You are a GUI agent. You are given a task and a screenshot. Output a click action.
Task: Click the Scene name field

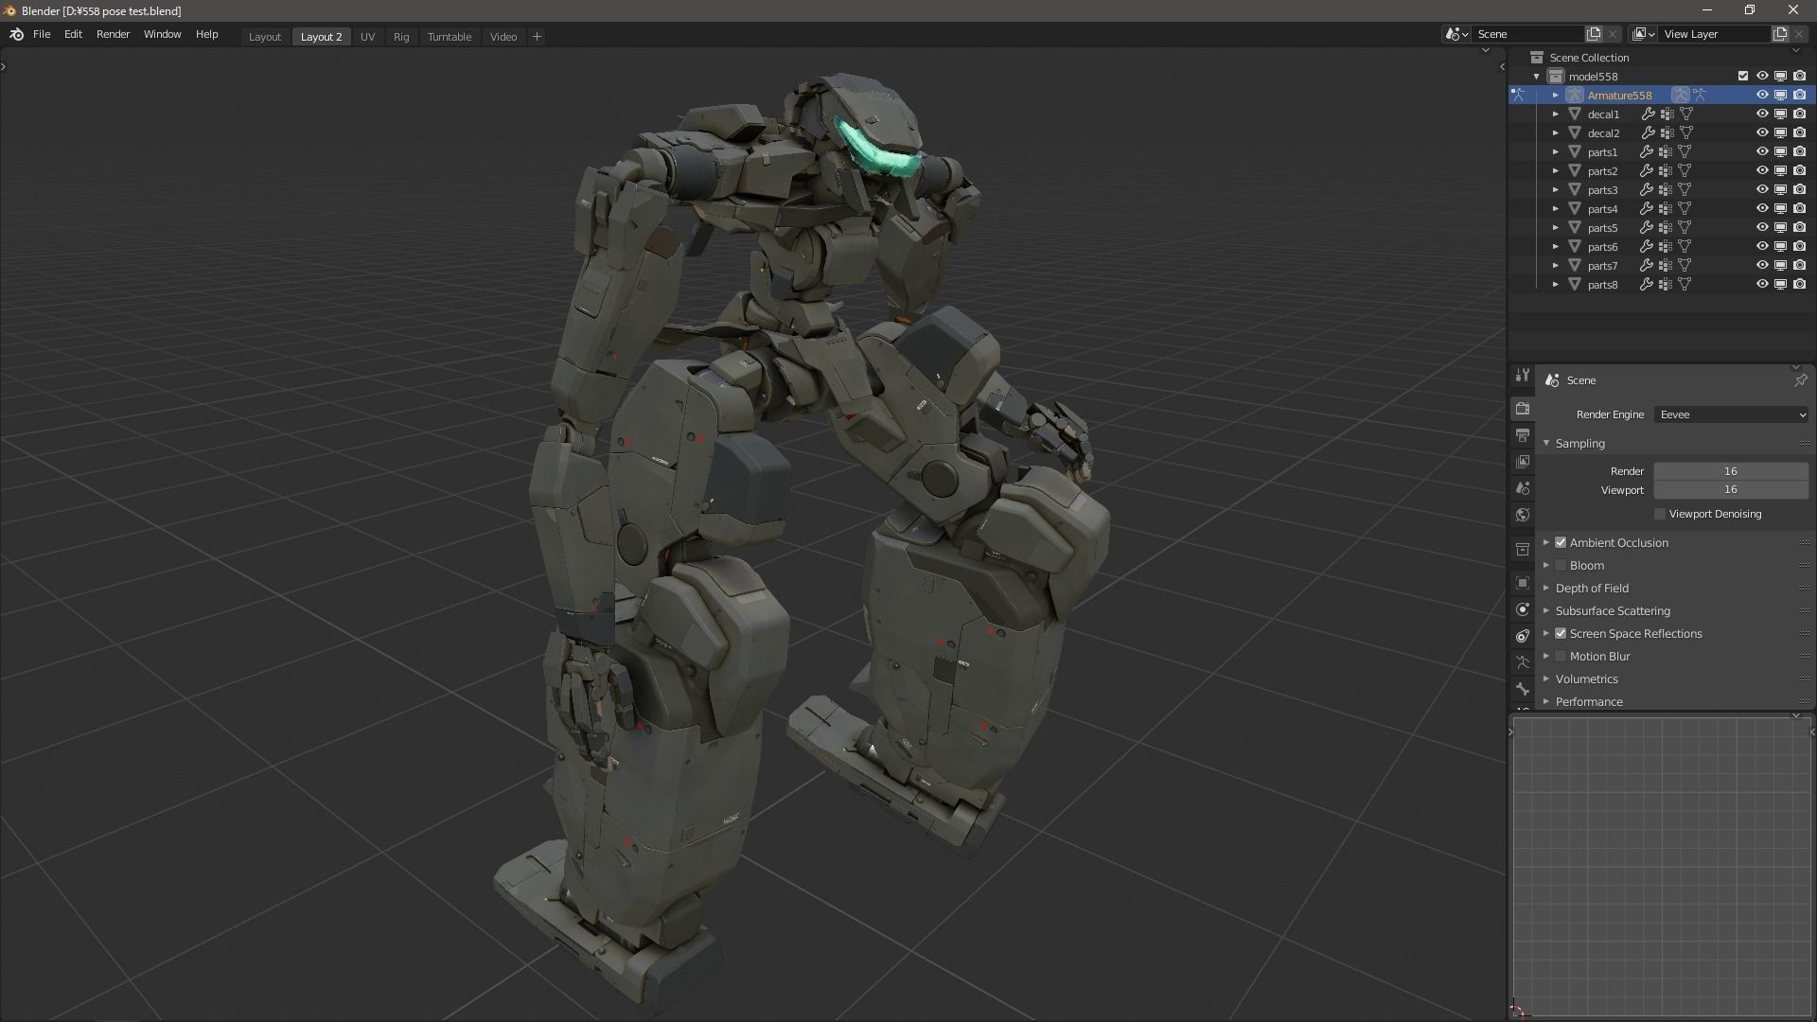1528,34
